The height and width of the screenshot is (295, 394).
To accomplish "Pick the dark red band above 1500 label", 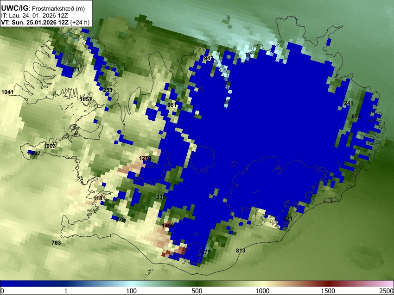I will (328, 283).
